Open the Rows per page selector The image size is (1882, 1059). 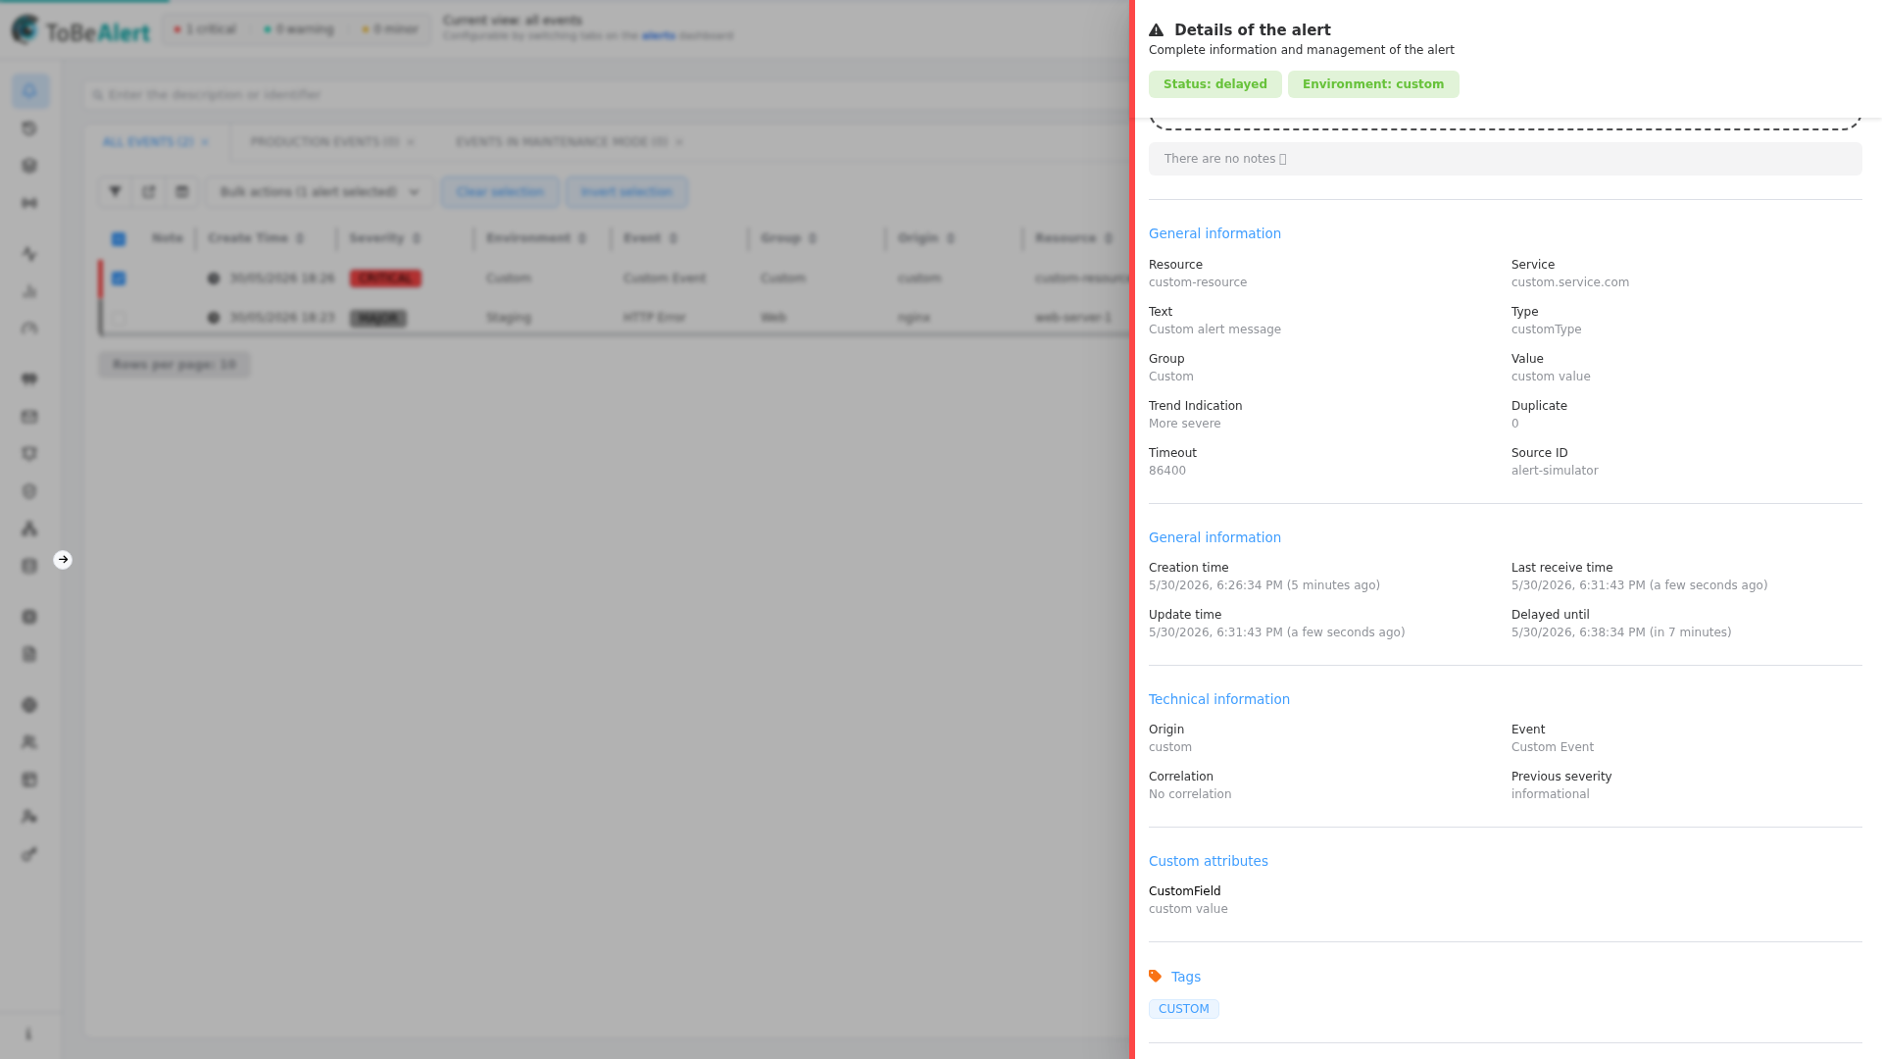[x=174, y=365]
